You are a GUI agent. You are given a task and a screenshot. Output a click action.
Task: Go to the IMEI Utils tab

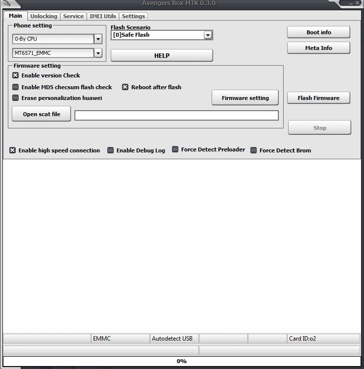[x=103, y=16]
